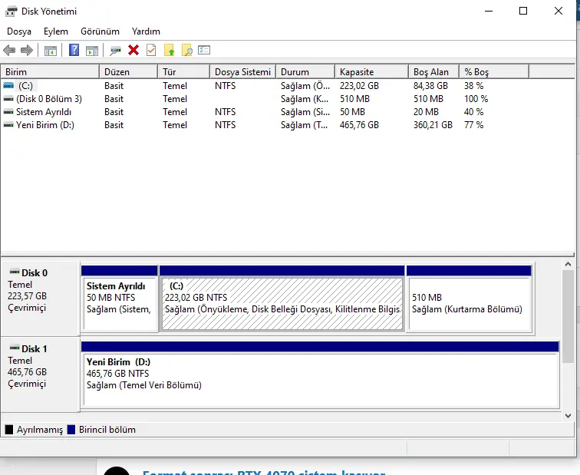Sort by the Düzen column header

click(x=128, y=72)
